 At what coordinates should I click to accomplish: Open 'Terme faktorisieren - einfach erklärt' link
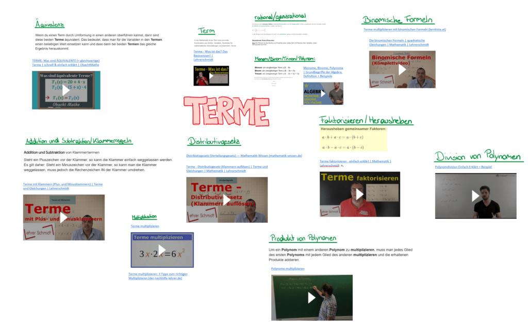coord(355,164)
